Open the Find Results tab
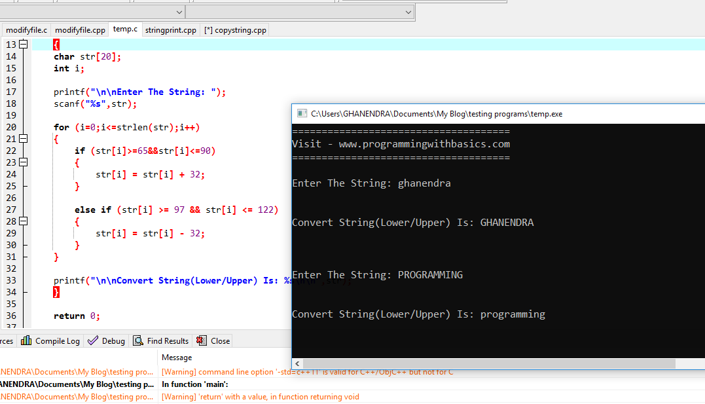 161,341
